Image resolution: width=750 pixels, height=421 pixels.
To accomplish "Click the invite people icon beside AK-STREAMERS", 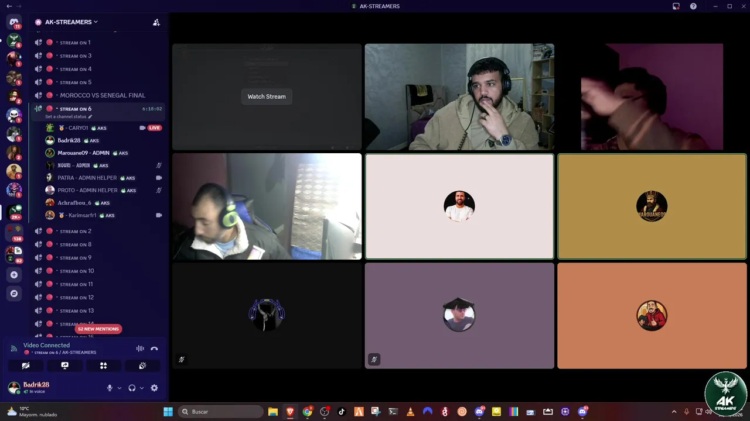I will (156, 22).
